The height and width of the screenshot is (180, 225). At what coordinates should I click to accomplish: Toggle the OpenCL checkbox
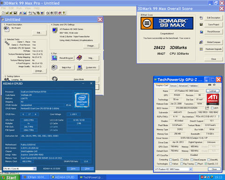click(171, 160)
